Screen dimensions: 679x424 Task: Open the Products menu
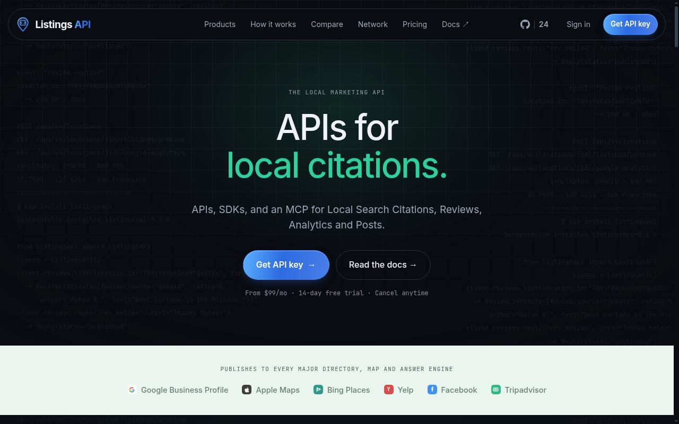(220, 24)
